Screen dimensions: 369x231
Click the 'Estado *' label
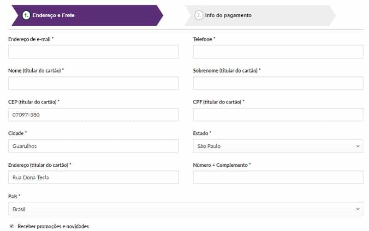pyautogui.click(x=202, y=133)
